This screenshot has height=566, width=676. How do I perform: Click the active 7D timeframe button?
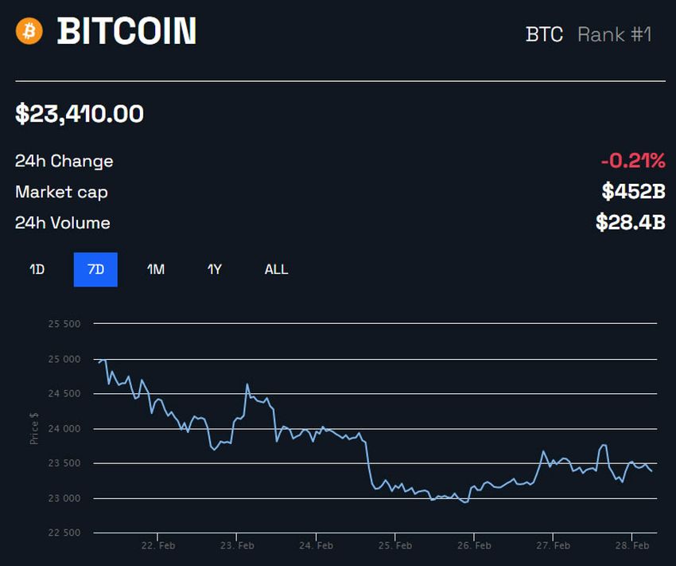coord(95,269)
